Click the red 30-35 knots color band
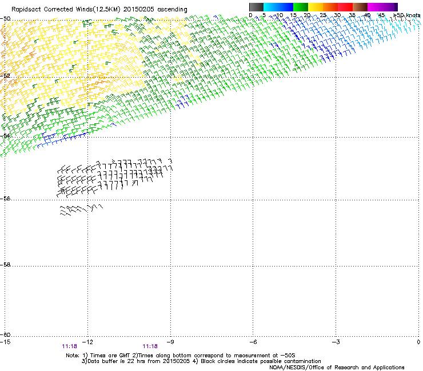This screenshot has height=371, width=423. pyautogui.click(x=345, y=7)
